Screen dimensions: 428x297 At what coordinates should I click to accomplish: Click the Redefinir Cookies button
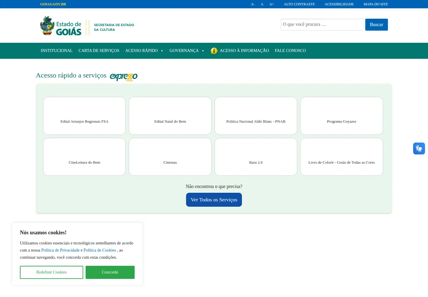coord(51,272)
